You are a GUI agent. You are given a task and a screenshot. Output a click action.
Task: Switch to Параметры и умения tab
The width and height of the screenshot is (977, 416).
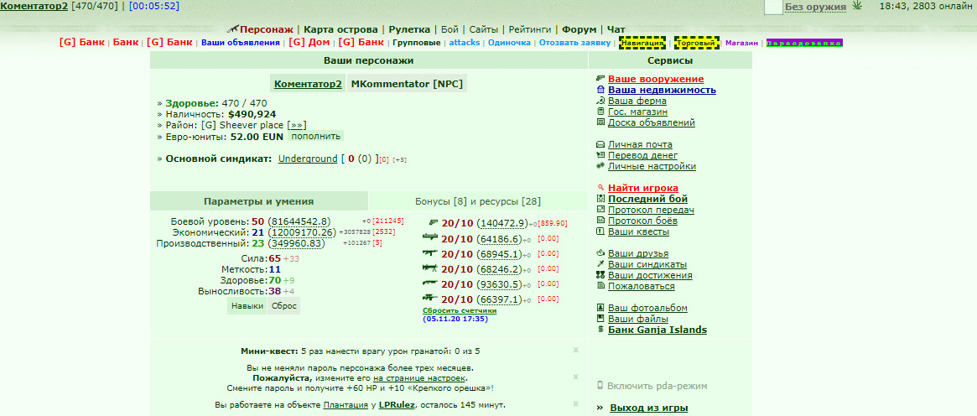[258, 201]
